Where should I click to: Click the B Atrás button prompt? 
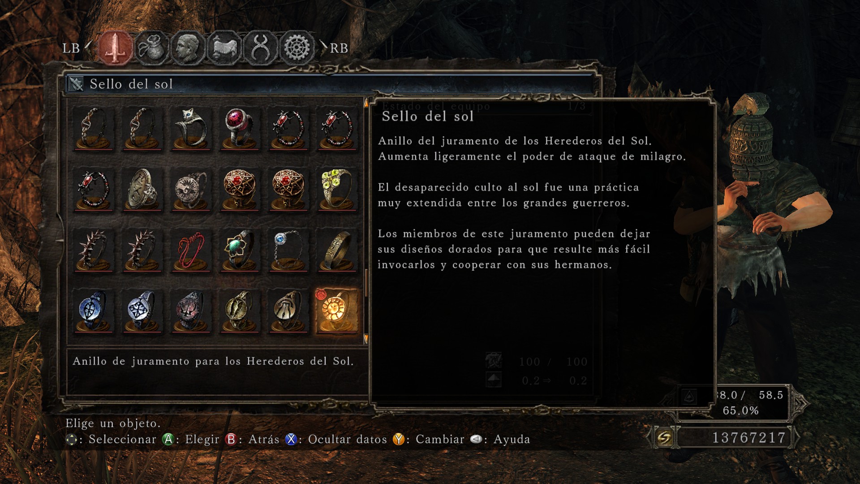point(253,439)
